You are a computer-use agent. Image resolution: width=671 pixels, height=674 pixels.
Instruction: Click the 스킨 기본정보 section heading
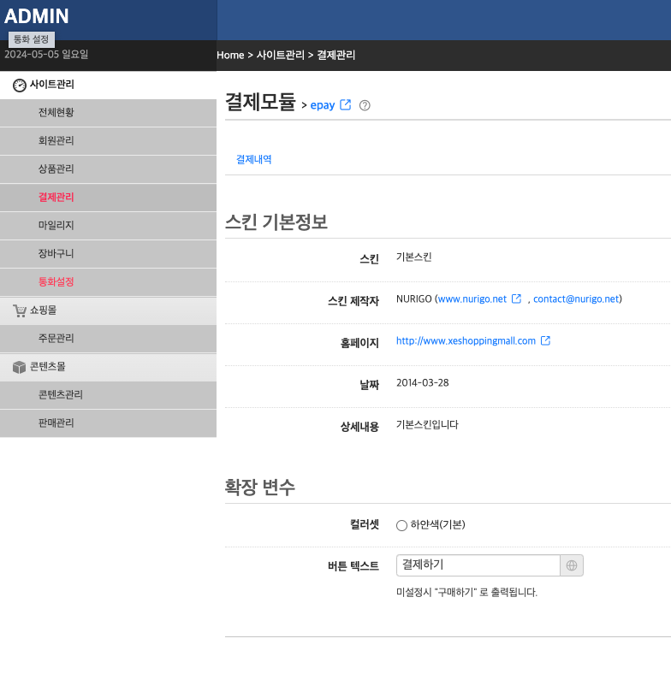click(x=276, y=222)
